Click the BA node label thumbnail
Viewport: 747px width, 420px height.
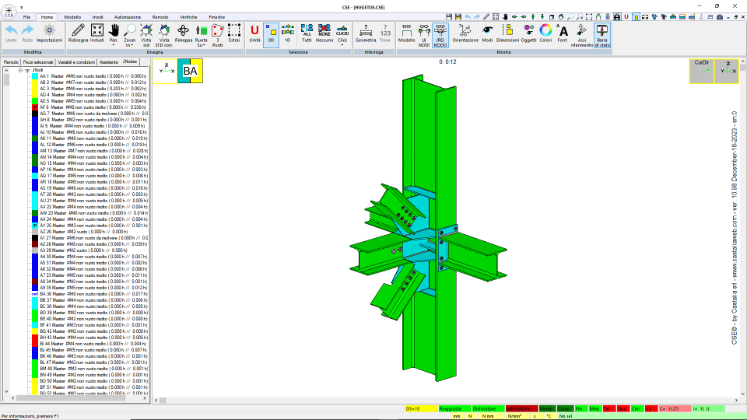click(x=190, y=71)
